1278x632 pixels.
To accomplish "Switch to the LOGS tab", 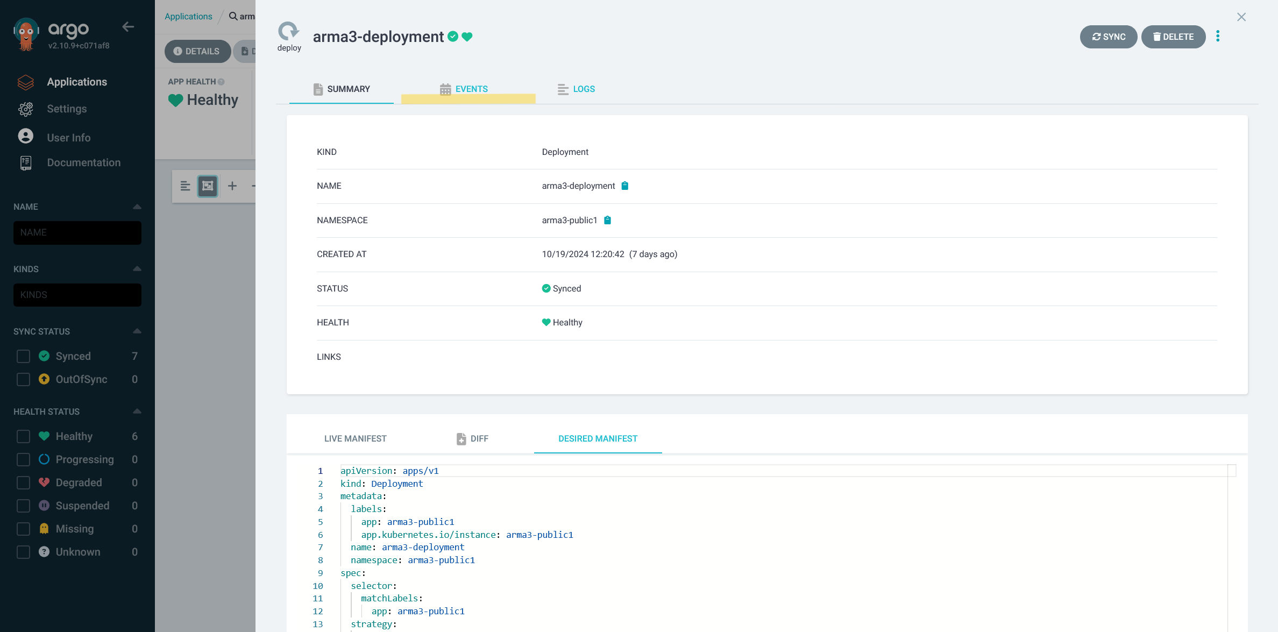I will tap(577, 89).
